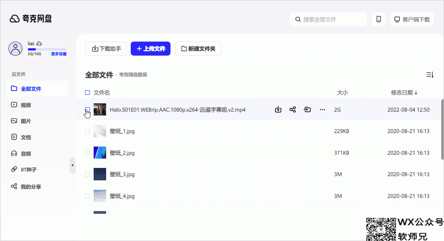Toggle the list view sort icon
The image size is (444, 241).
430,75
